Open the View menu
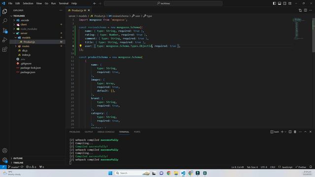Image resolution: width=315 pixels, height=177 pixels. click(39, 3)
